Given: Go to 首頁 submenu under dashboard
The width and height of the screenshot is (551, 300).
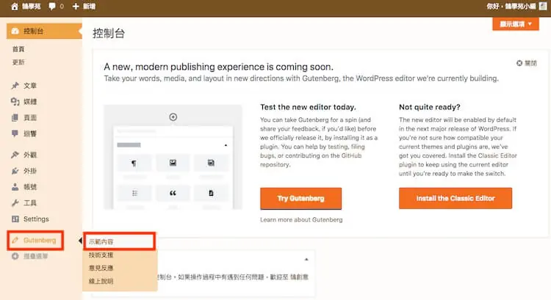Looking at the screenshot, I should (18, 49).
